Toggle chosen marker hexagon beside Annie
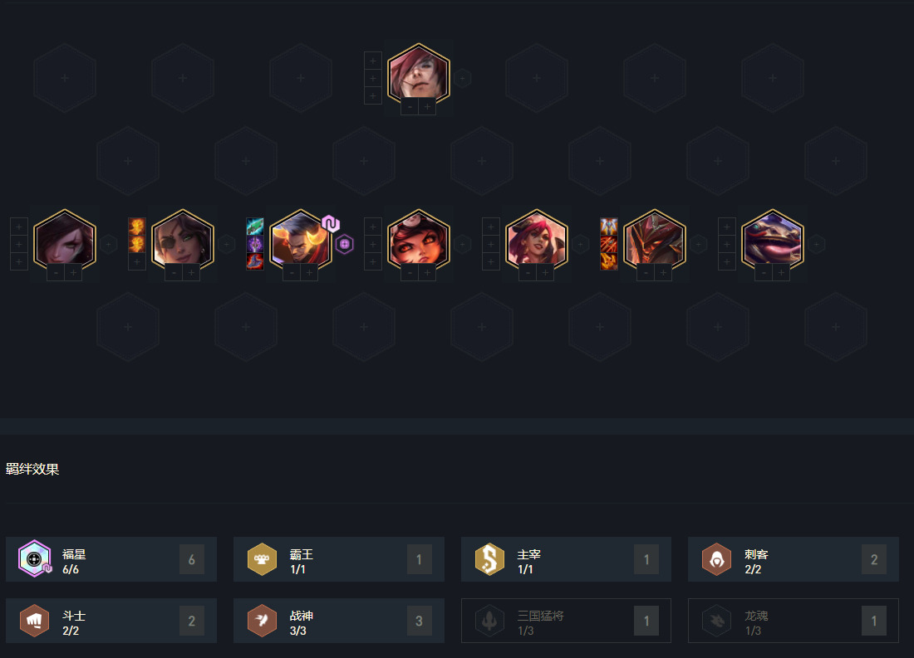Screen dimensions: 914x658 coord(462,244)
